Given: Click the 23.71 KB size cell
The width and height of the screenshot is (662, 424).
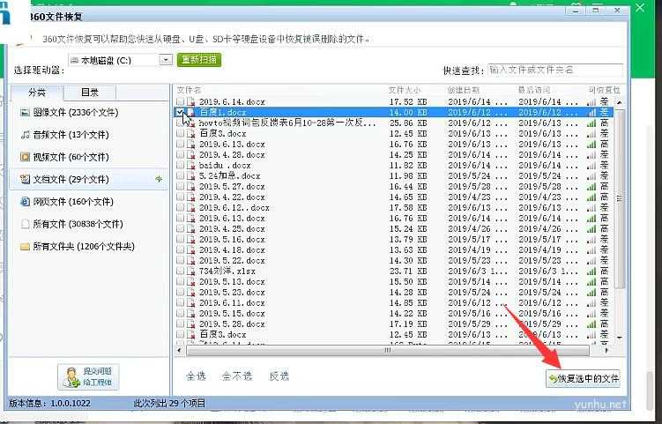Looking at the screenshot, I should tap(408, 272).
